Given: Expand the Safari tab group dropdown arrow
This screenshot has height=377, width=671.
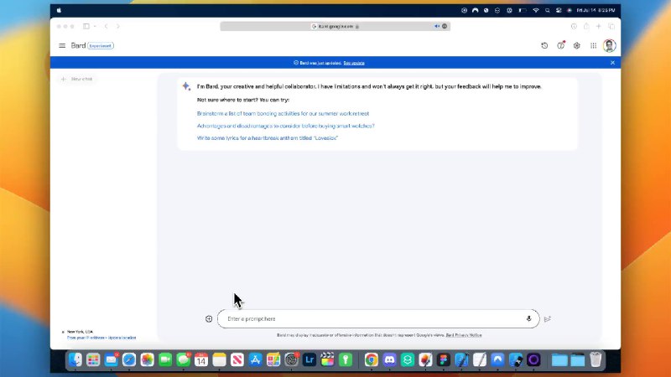Looking at the screenshot, I should click(95, 26).
